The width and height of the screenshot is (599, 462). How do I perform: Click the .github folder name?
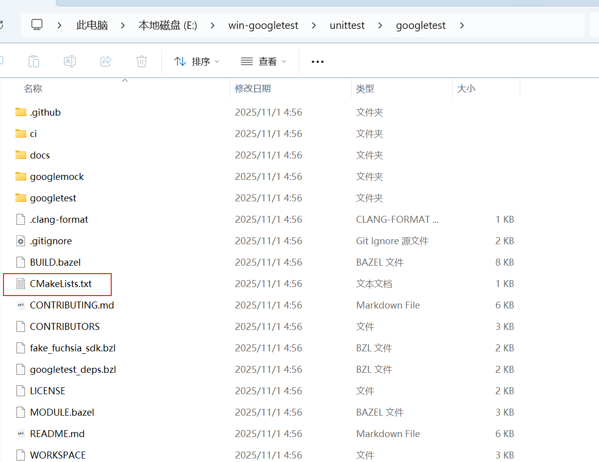(45, 112)
